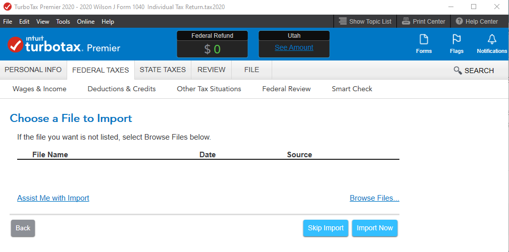Open the Help Center

[x=477, y=21]
